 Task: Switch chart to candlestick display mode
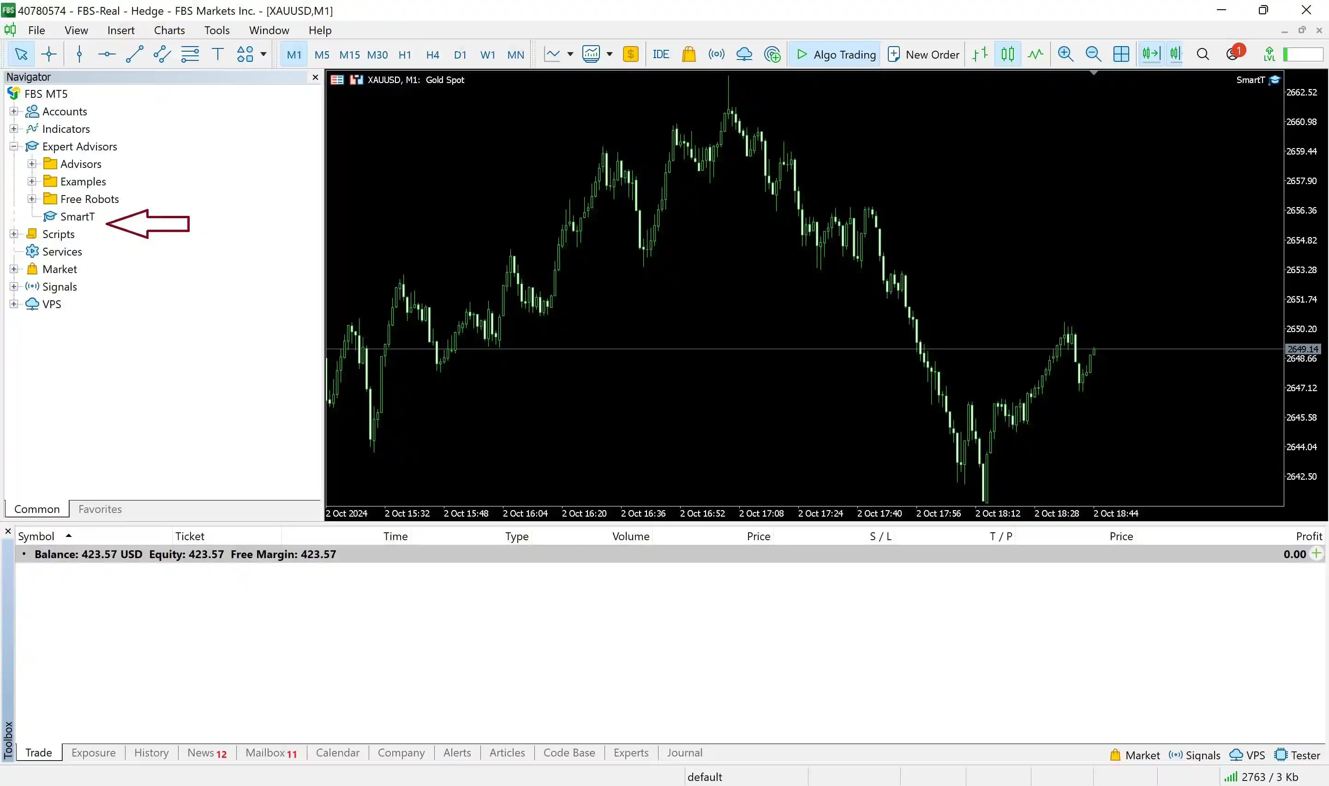(x=1007, y=54)
